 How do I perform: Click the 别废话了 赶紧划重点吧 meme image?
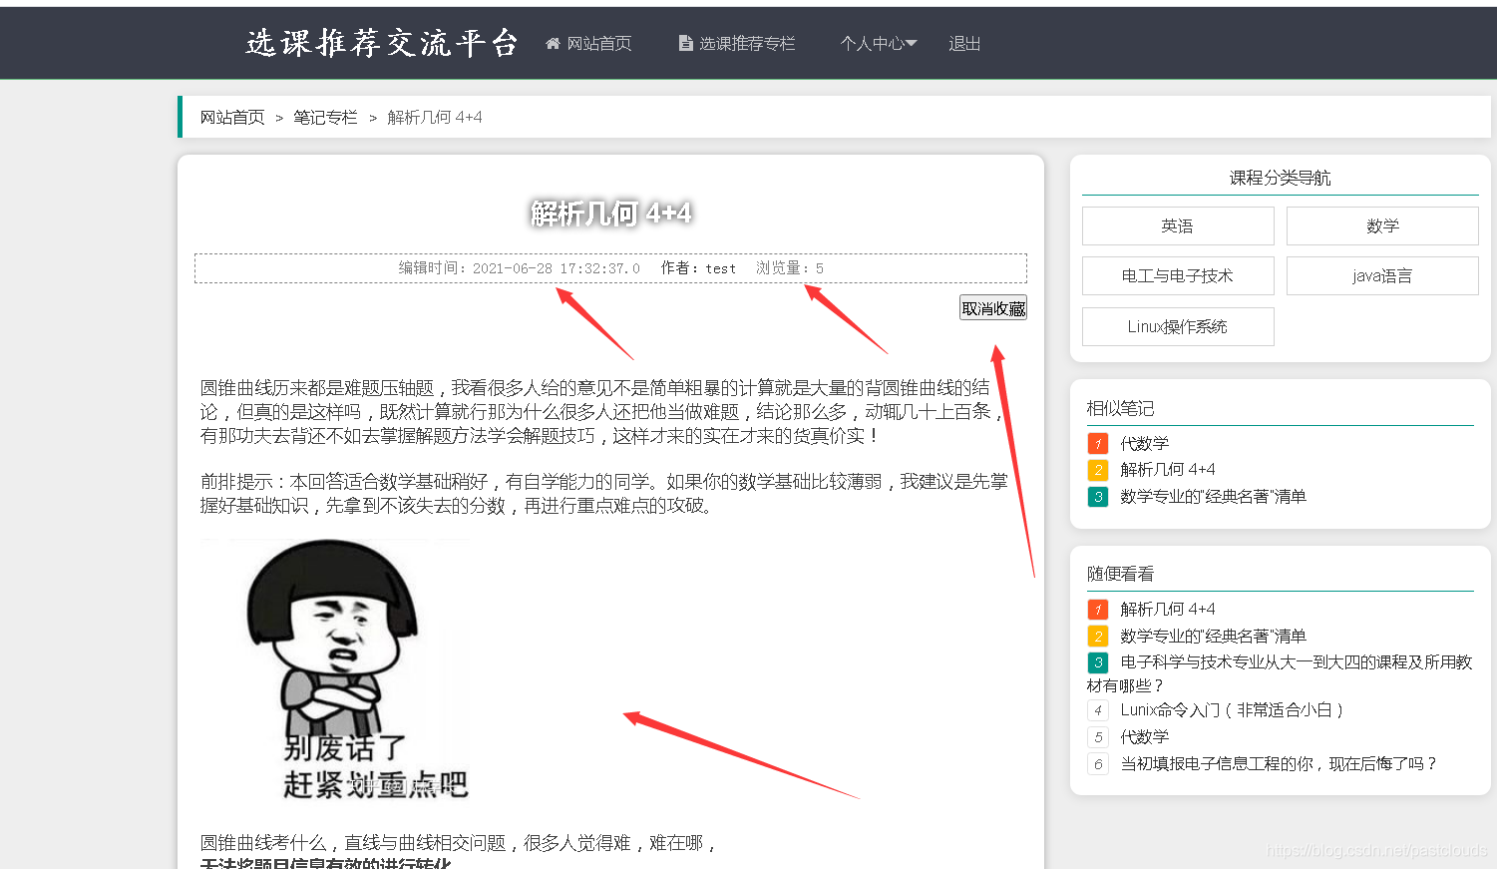[336, 671]
